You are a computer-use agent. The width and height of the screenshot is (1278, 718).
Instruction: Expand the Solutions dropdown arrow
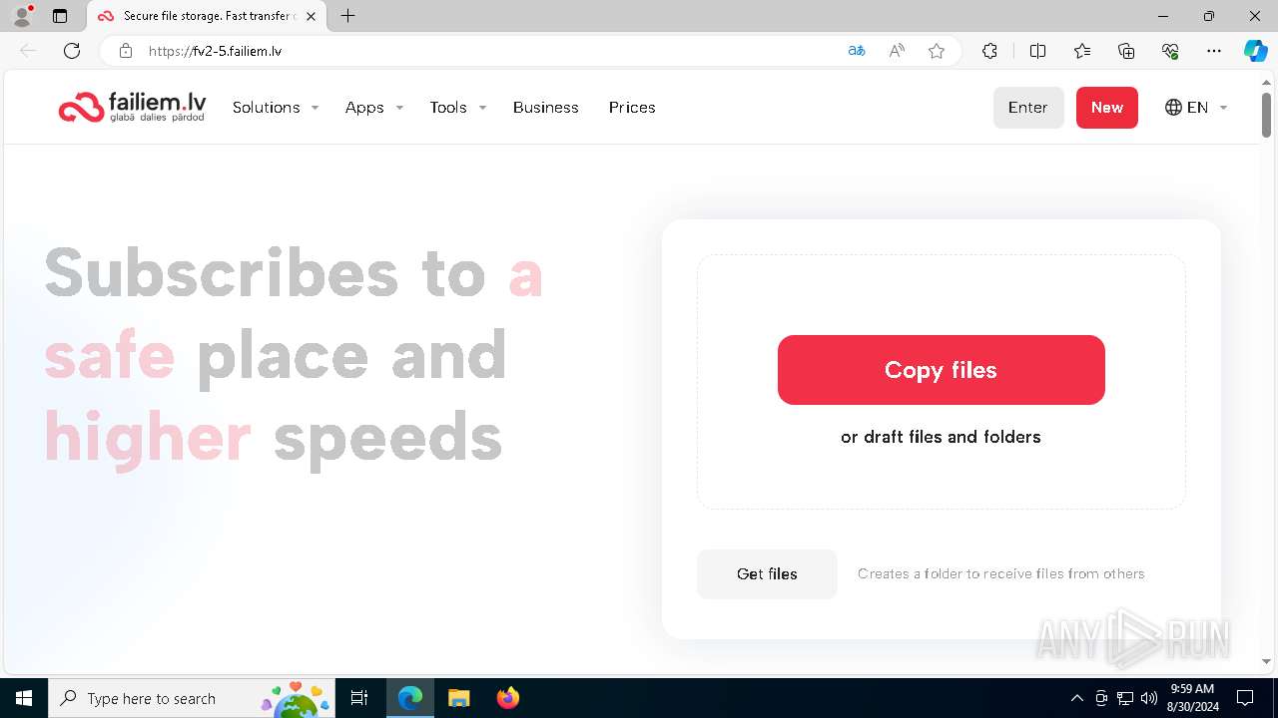click(x=315, y=108)
